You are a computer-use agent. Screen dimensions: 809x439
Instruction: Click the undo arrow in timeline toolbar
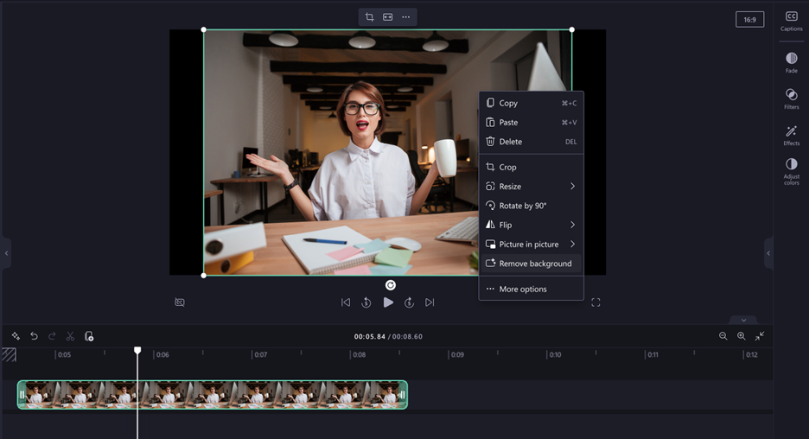[34, 336]
